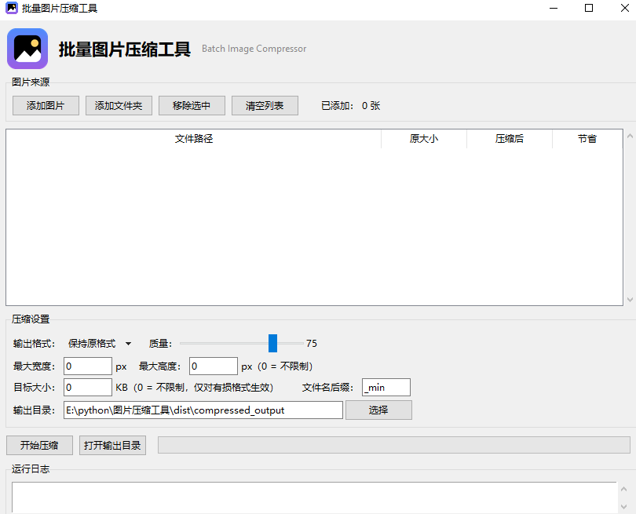Click inside the 运行日志 text area
The image size is (636, 514).
tap(314, 498)
